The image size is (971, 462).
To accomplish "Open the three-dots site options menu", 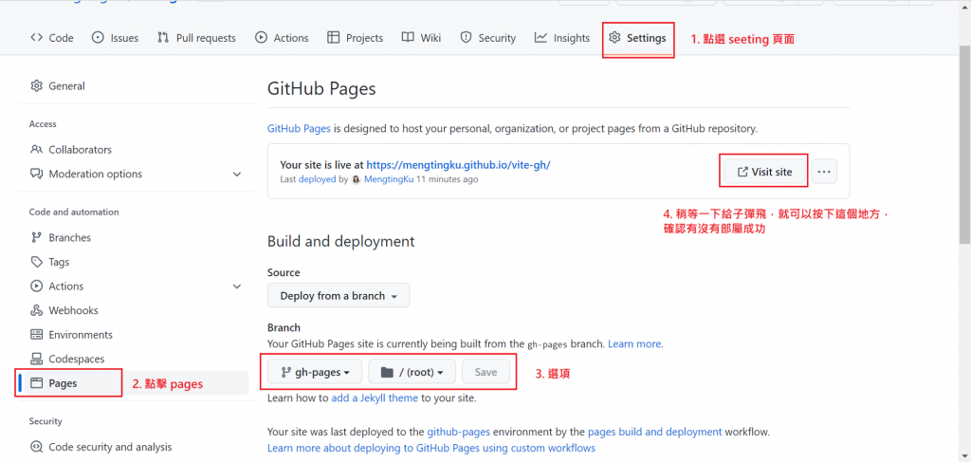I will click(824, 172).
